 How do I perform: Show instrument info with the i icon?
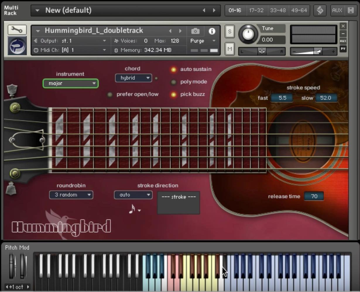coord(212,31)
